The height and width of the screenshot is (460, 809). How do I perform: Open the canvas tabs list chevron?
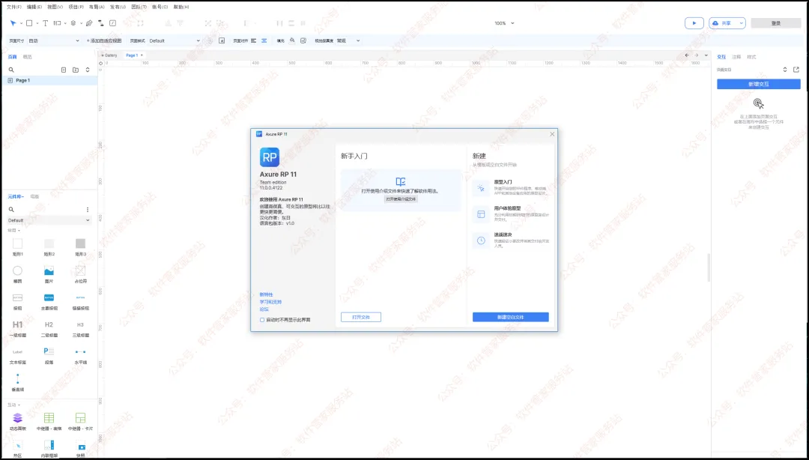[706, 55]
